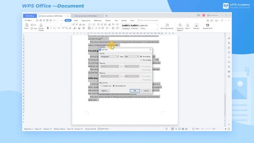254x143 pixels.
Task: Open Student Tools
Action: point(208,26)
